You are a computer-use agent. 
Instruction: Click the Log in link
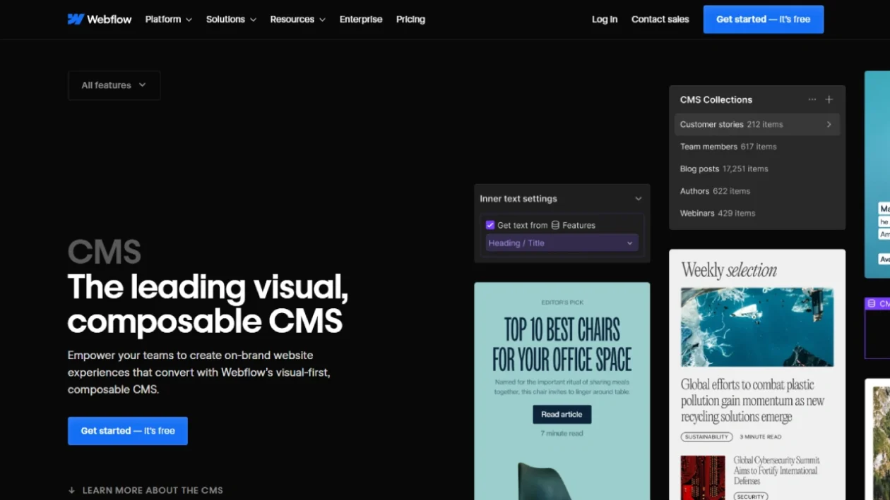click(605, 19)
